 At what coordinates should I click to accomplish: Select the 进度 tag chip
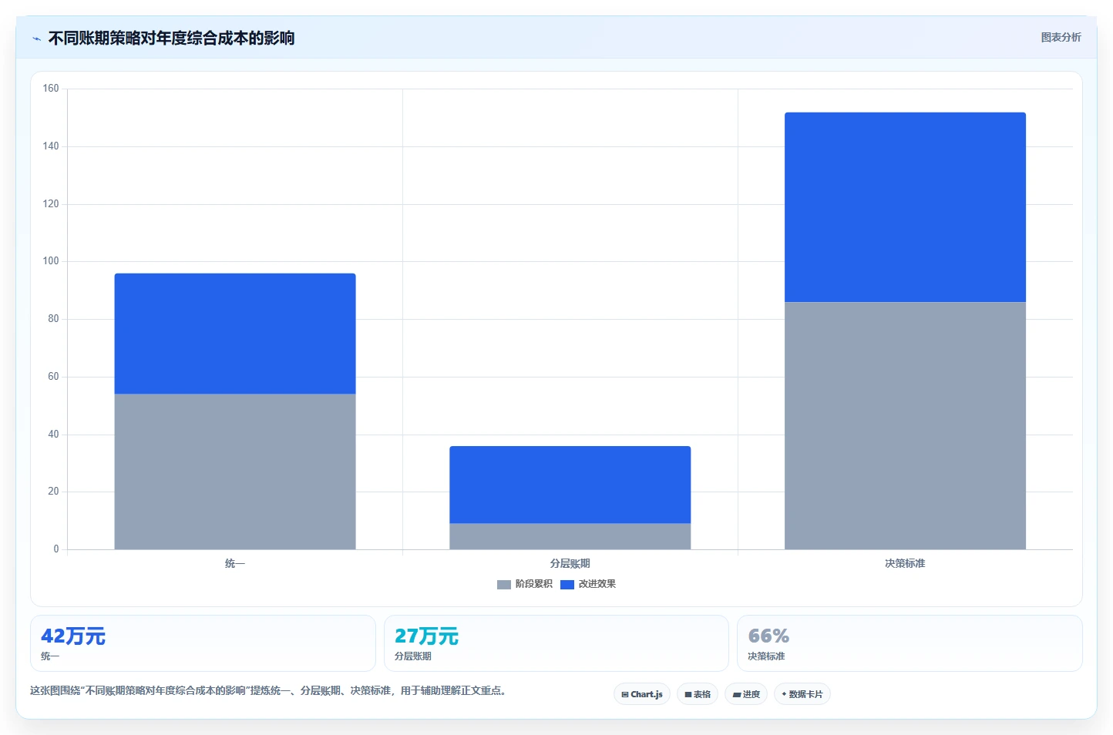tap(746, 694)
